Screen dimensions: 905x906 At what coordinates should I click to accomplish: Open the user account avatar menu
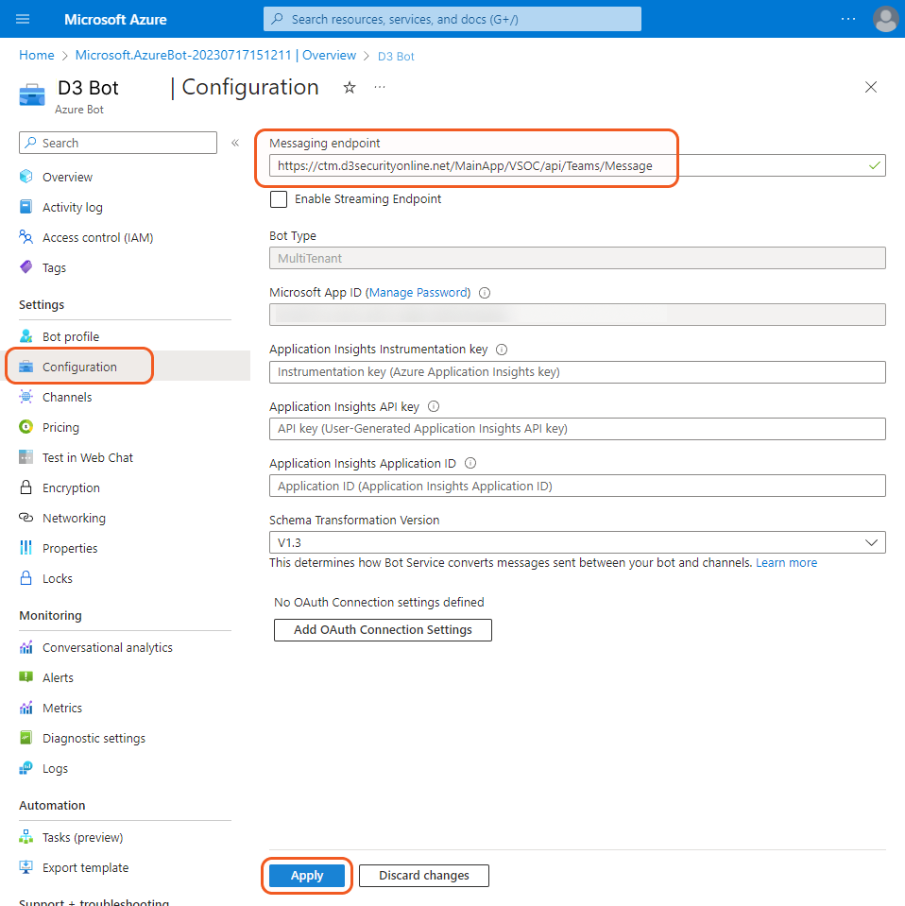coord(885,19)
